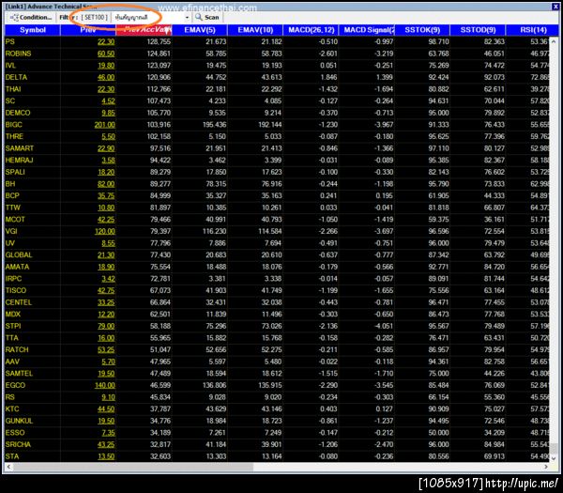Select the IVL symbol
The width and height of the screenshot is (563, 493).
click(10, 66)
